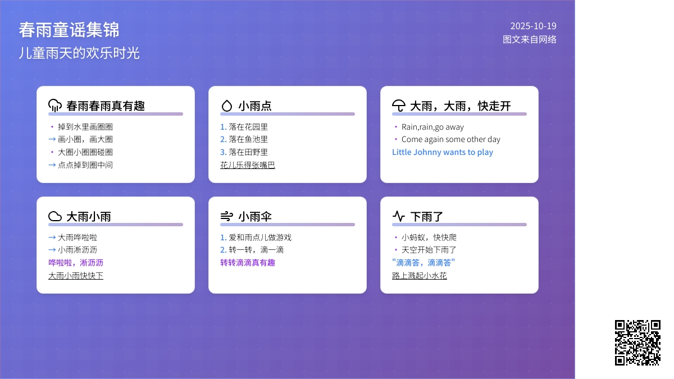Click the date 2025-10-19
Viewport: 674px width, 379px height.
tap(533, 26)
